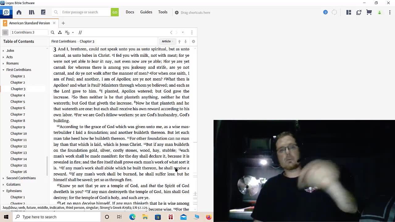Open the resource panel kebab menu
Viewport: 395px width, 222px height.
[x=192, y=32]
